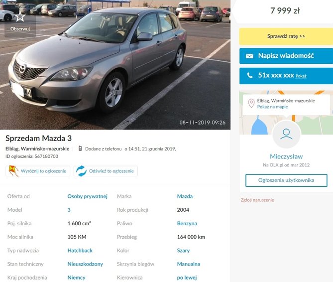Viewport: 333px width, 282px height.
Task: View Ogłoszenia użytkownika listings
Action: pos(286,180)
